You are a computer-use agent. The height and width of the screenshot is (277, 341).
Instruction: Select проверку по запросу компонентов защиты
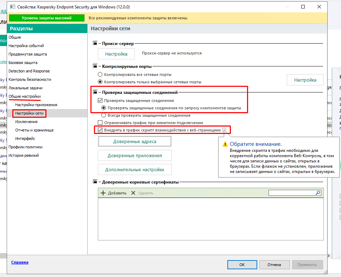point(104,108)
